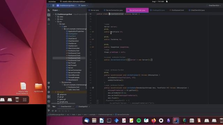Select google.png in project tree
Image resolution: width=223 pixels, height=125 pixels.
62,102
